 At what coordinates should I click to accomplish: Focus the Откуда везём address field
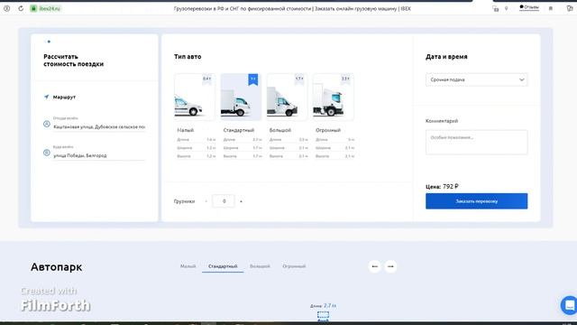pyautogui.click(x=99, y=126)
